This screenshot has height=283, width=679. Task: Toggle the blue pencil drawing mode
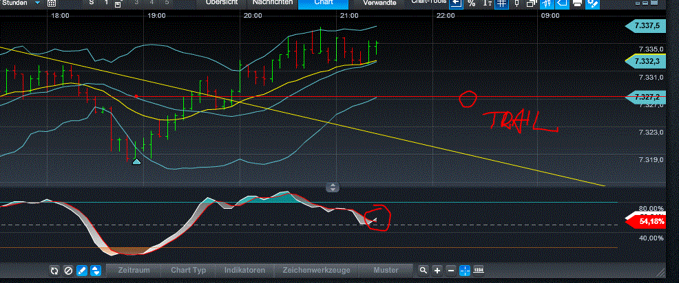(x=81, y=271)
